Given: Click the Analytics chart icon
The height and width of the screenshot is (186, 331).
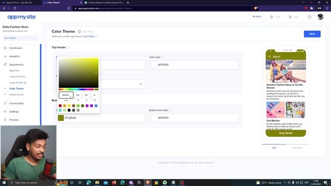Looking at the screenshot, I should pos(5,56).
